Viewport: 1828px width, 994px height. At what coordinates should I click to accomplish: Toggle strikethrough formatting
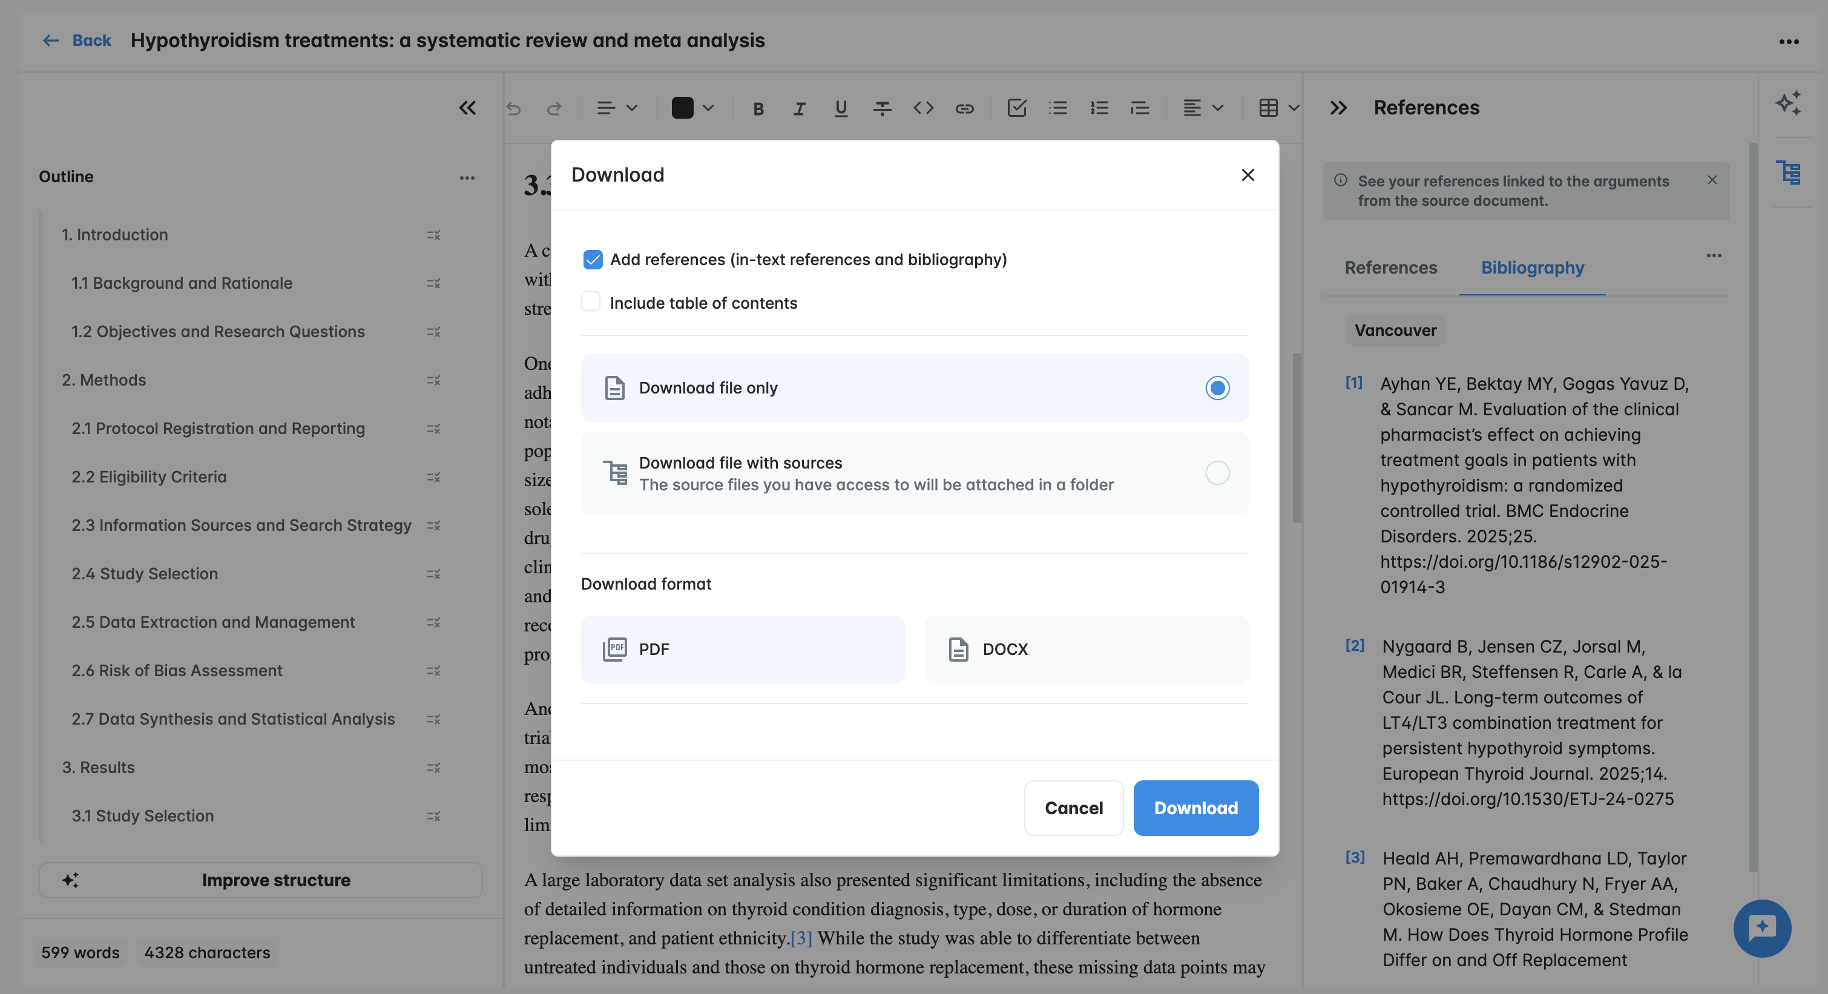[882, 108]
